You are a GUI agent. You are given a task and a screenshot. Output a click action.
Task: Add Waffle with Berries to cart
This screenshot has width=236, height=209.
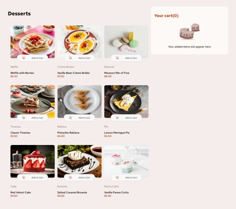(33, 58)
